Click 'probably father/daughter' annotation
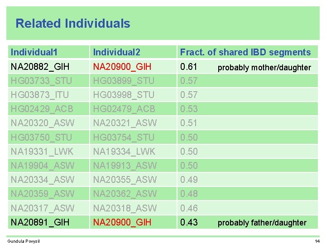Viewport: 326px width, 245px height. point(262,223)
